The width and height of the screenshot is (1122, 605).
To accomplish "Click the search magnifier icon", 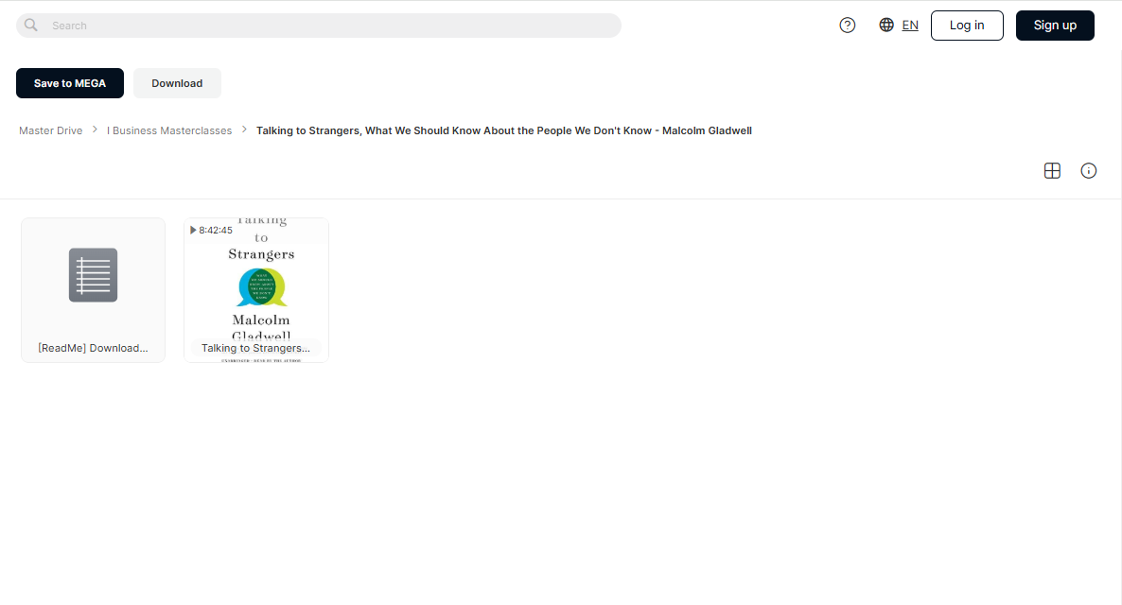I will click(x=31, y=25).
